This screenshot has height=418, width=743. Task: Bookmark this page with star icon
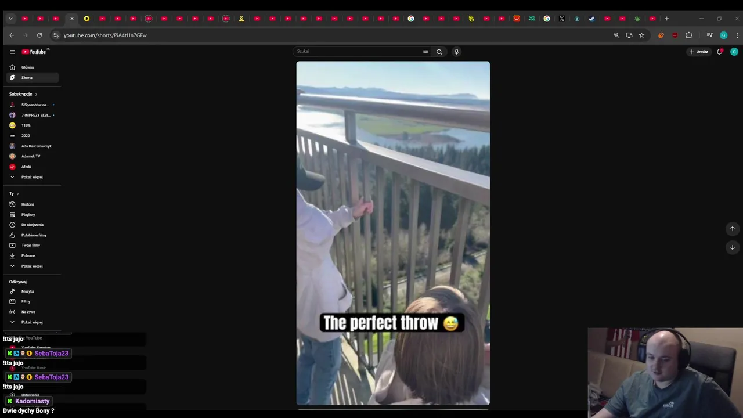[x=641, y=35]
